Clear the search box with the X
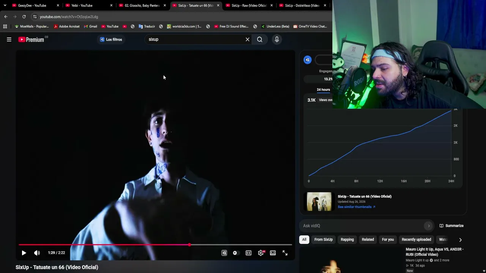Screen dimensions: 486x273 248,39
